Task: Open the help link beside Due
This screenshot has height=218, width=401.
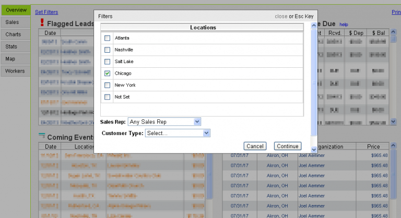Action: click(x=343, y=25)
